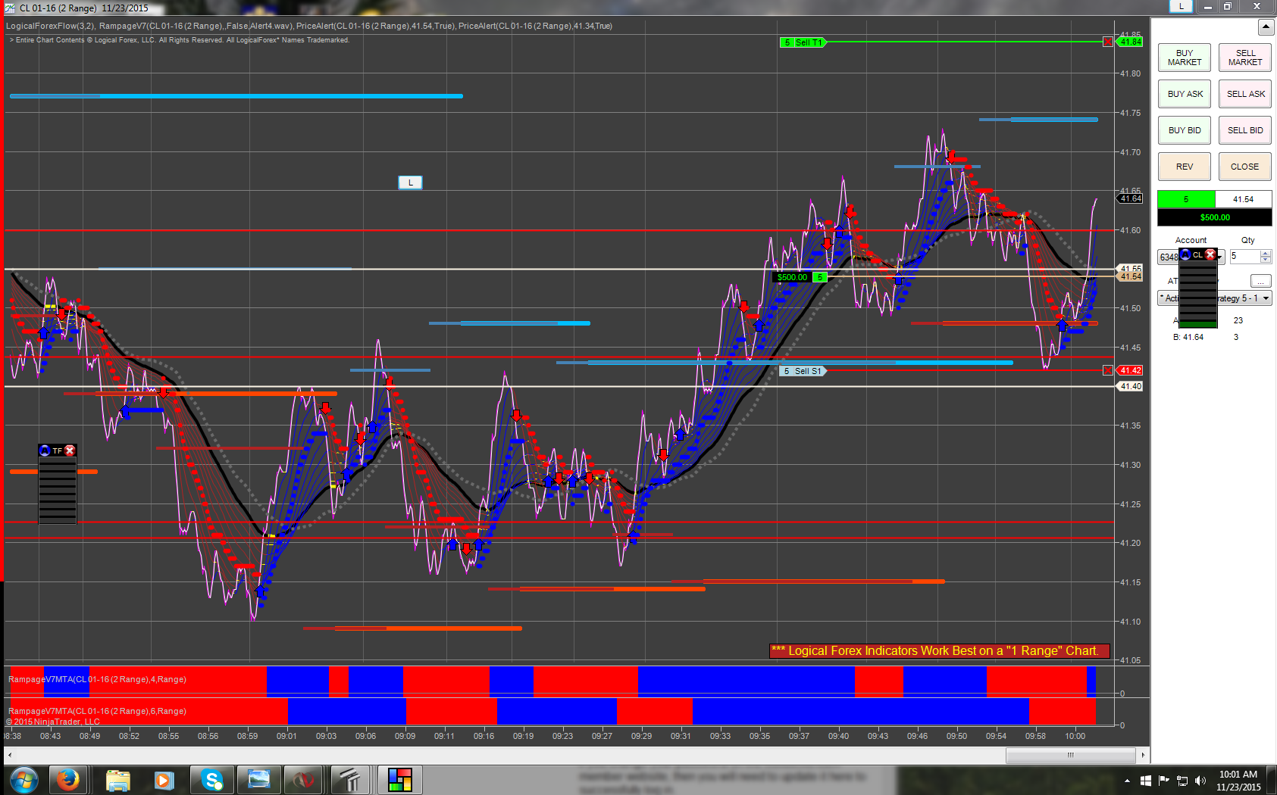Viewport: 1277px width, 795px height.
Task: Open the photo viewer taskbar icon
Action: (x=258, y=780)
